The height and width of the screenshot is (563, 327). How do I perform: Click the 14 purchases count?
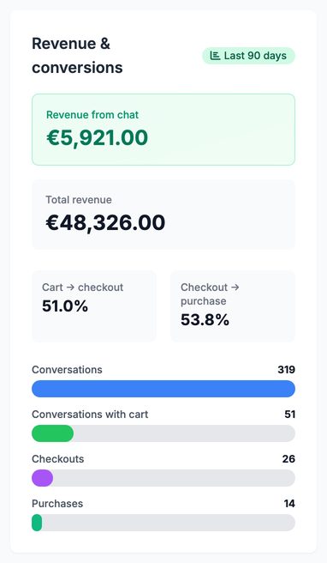pyautogui.click(x=289, y=504)
